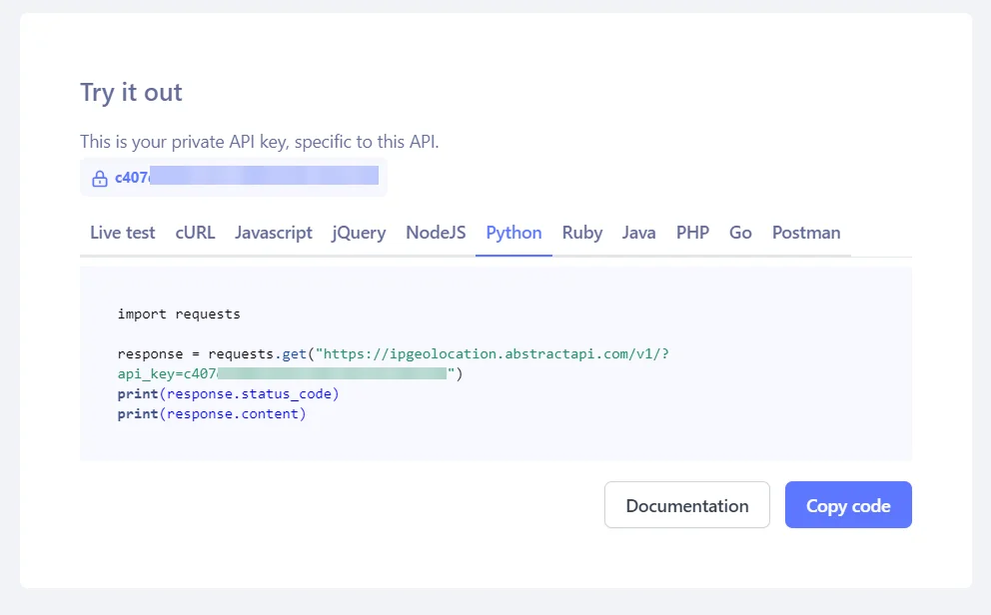The image size is (991, 615).
Task: Open the Live test tab
Action: 123,233
